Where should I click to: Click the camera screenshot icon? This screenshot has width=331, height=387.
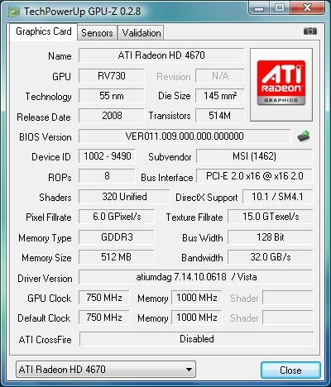click(x=310, y=31)
